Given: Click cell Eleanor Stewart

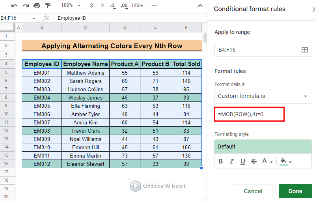Looking at the screenshot, I should 86,164.
